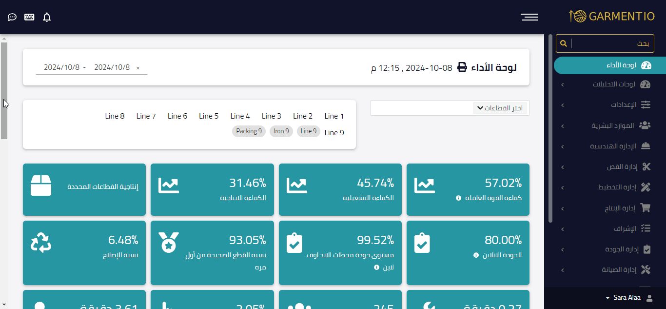
Task: Click the الإدارة الهندسية helmet icon
Action: click(646, 146)
